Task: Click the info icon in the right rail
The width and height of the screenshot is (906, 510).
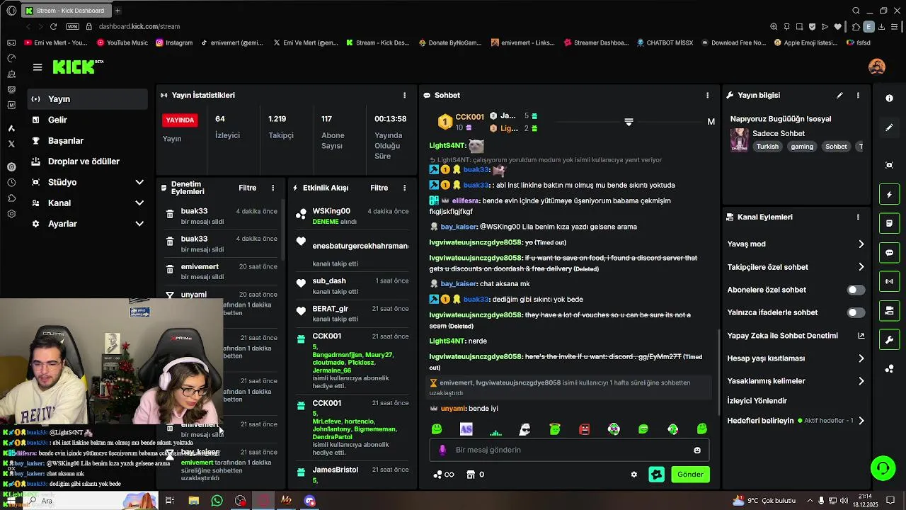Action: 890,98
